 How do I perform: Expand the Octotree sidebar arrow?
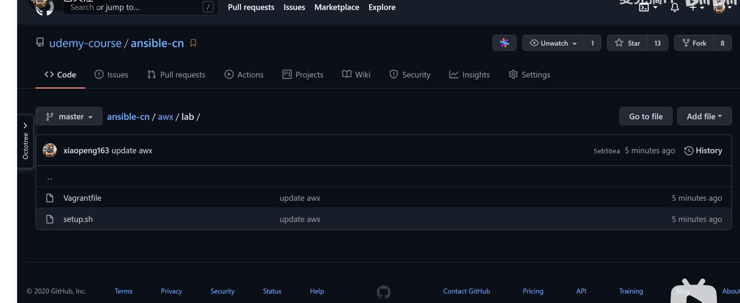pyautogui.click(x=25, y=125)
